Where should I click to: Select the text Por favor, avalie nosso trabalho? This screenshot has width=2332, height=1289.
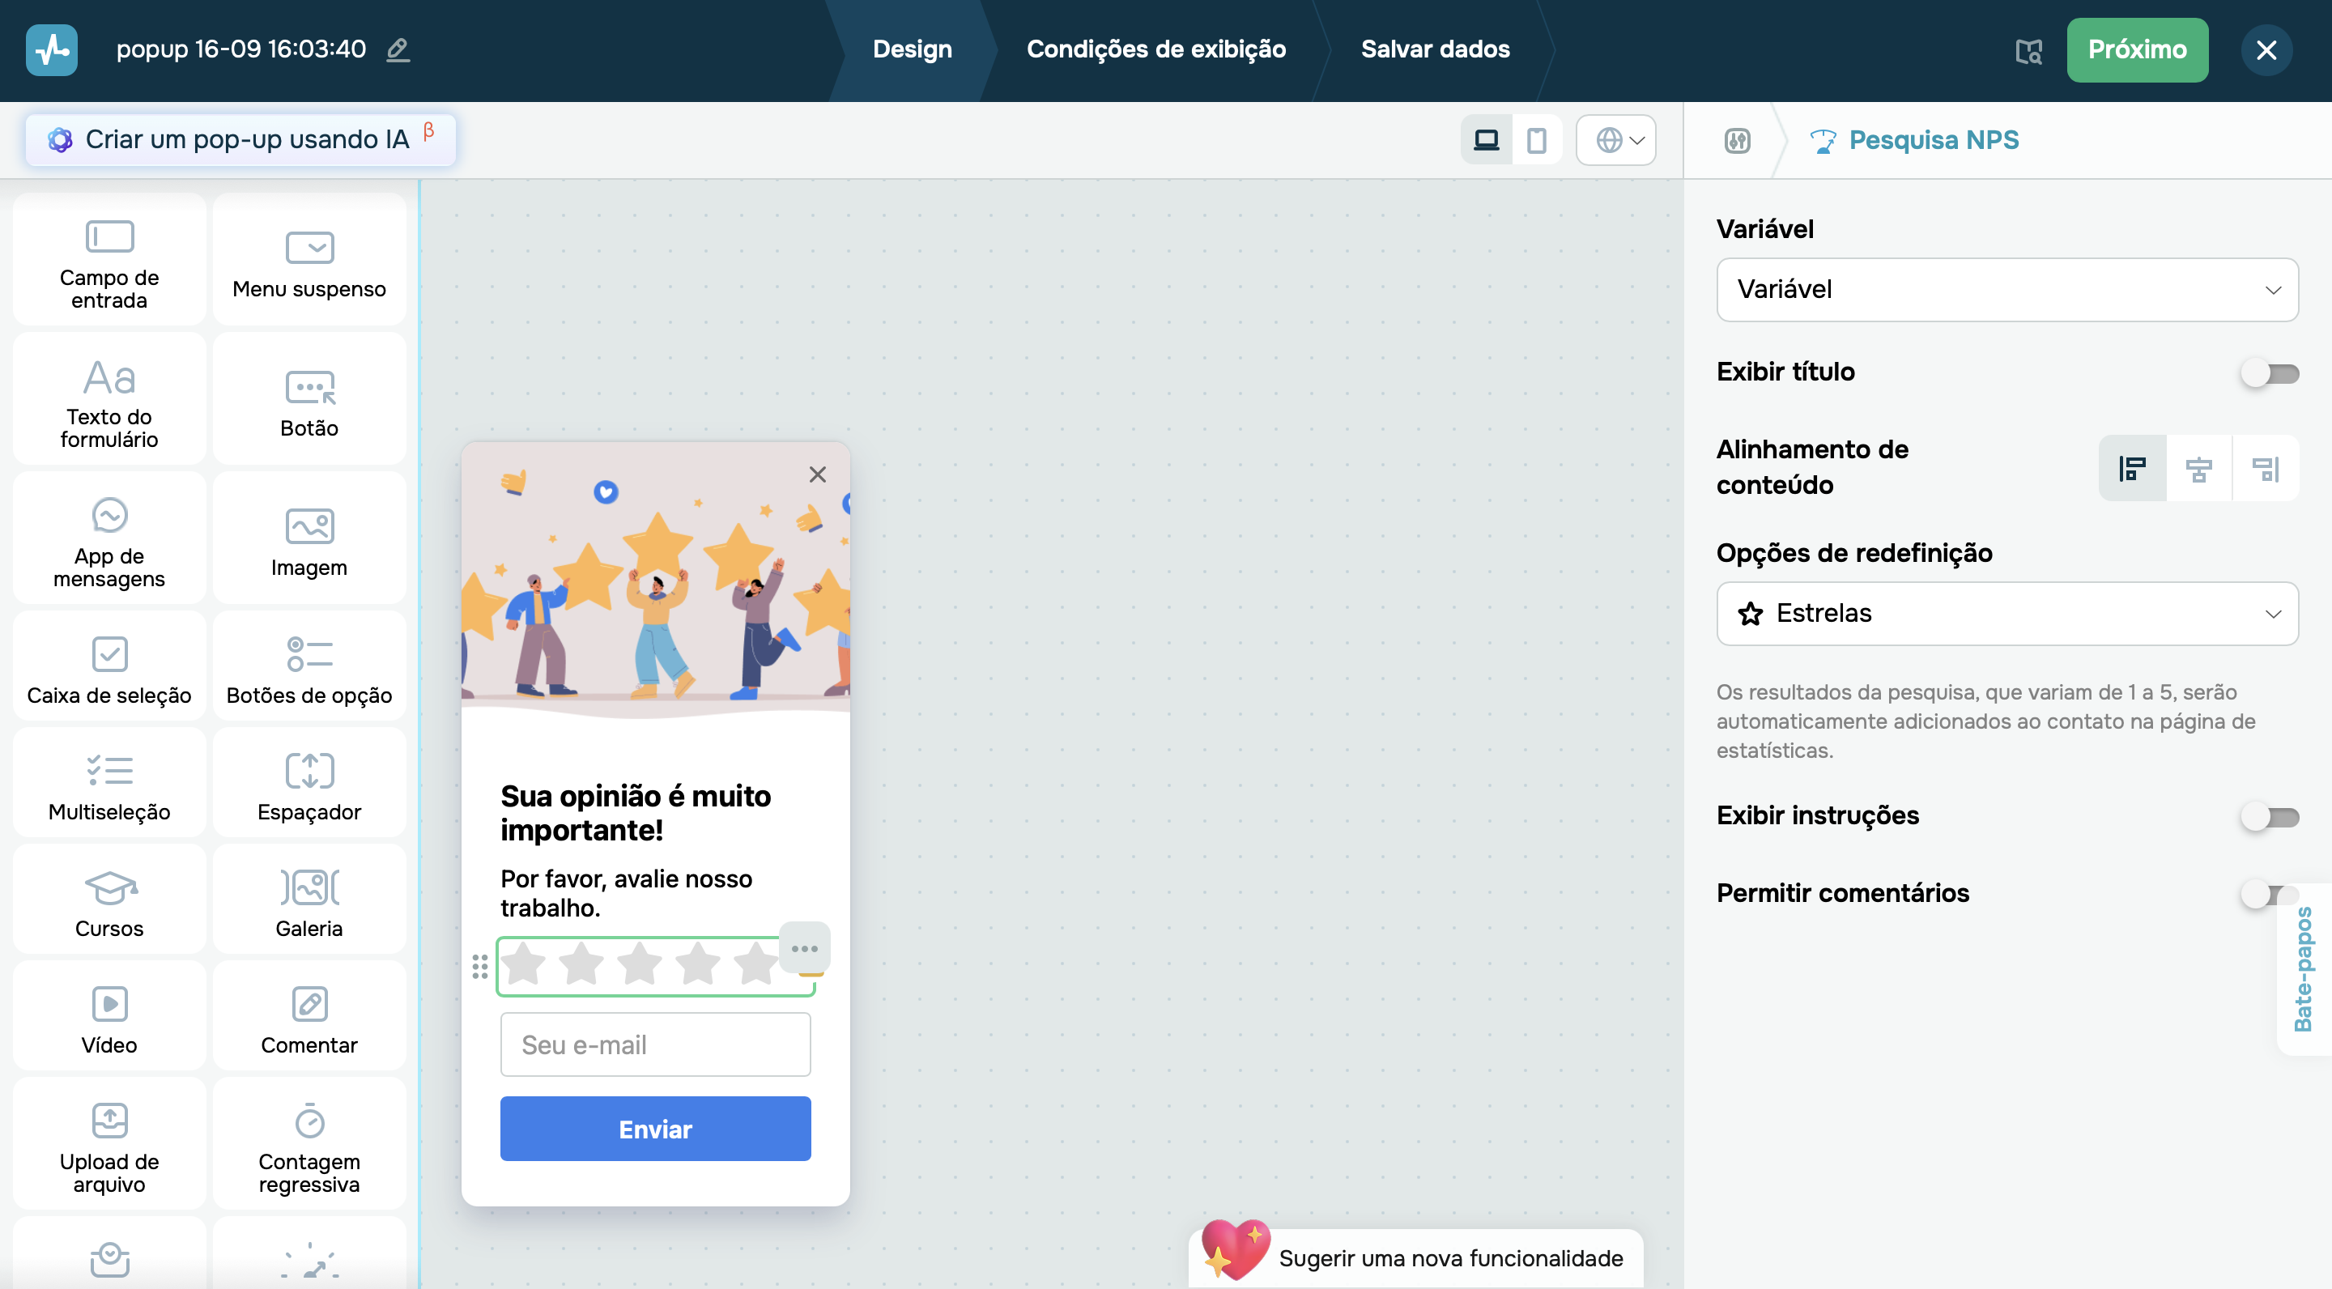point(626,892)
